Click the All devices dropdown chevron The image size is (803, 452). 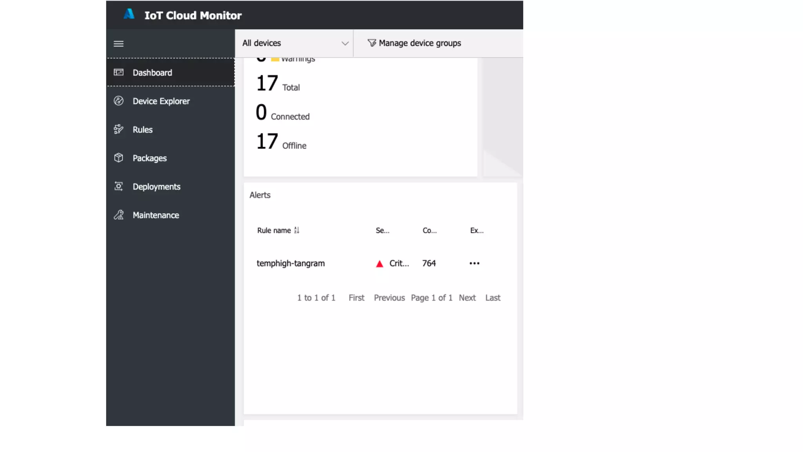click(345, 44)
